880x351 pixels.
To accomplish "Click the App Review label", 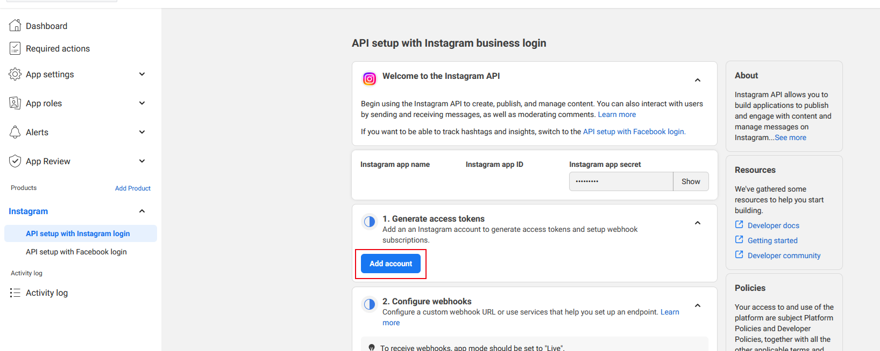I will coord(48,161).
